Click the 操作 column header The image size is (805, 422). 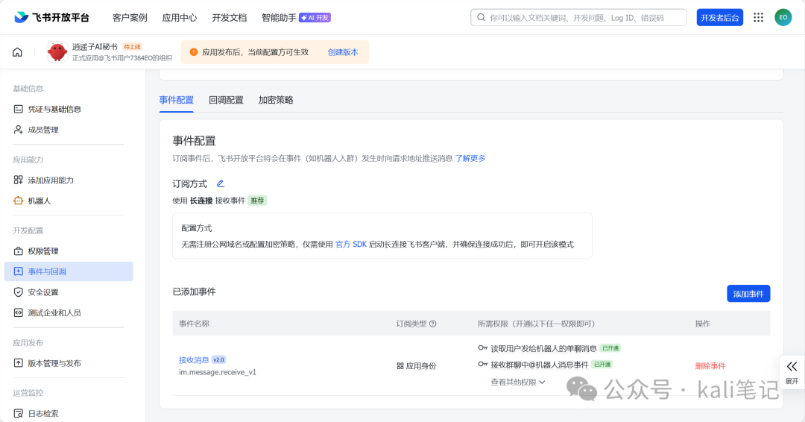pyautogui.click(x=703, y=324)
